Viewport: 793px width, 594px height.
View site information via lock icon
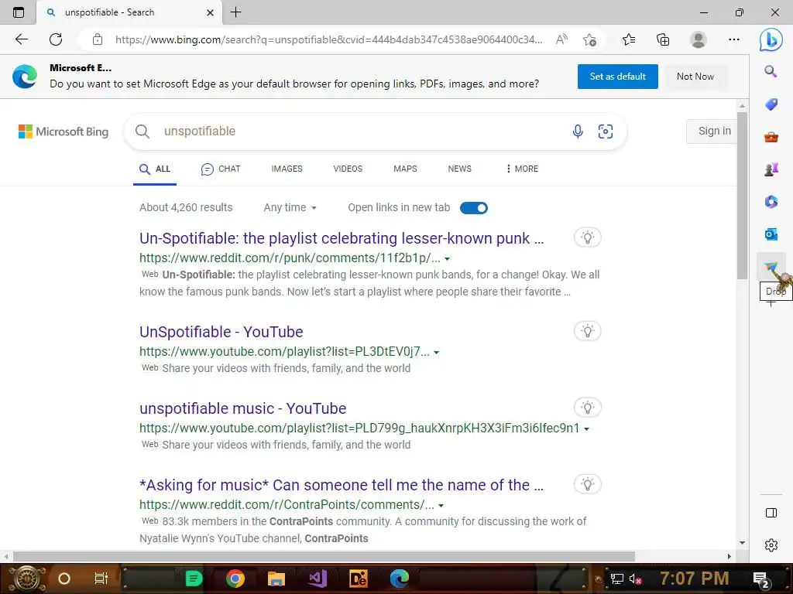[98, 39]
